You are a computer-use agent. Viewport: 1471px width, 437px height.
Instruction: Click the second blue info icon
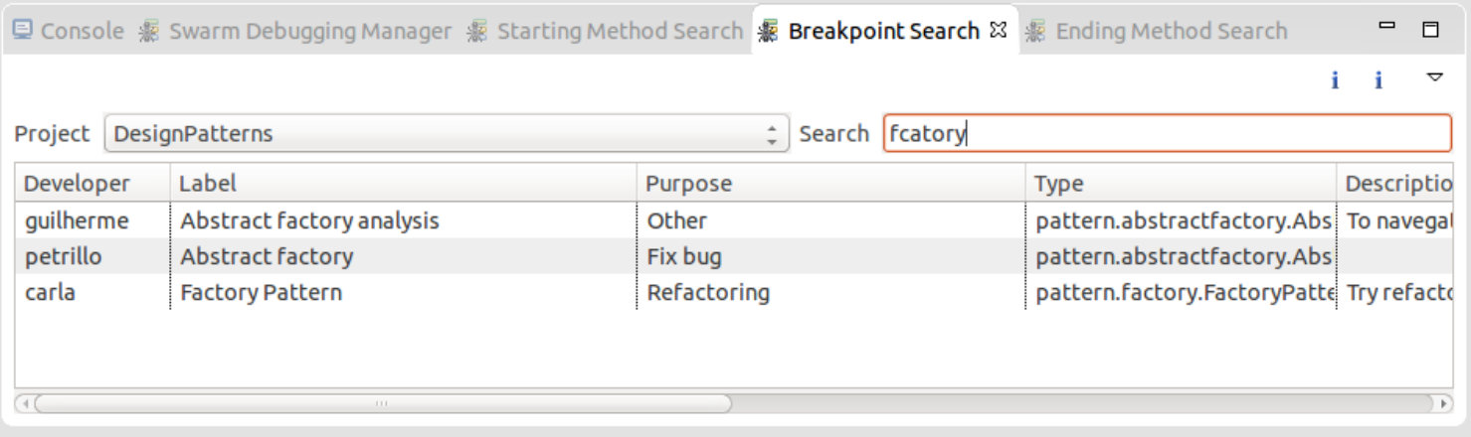[1379, 80]
